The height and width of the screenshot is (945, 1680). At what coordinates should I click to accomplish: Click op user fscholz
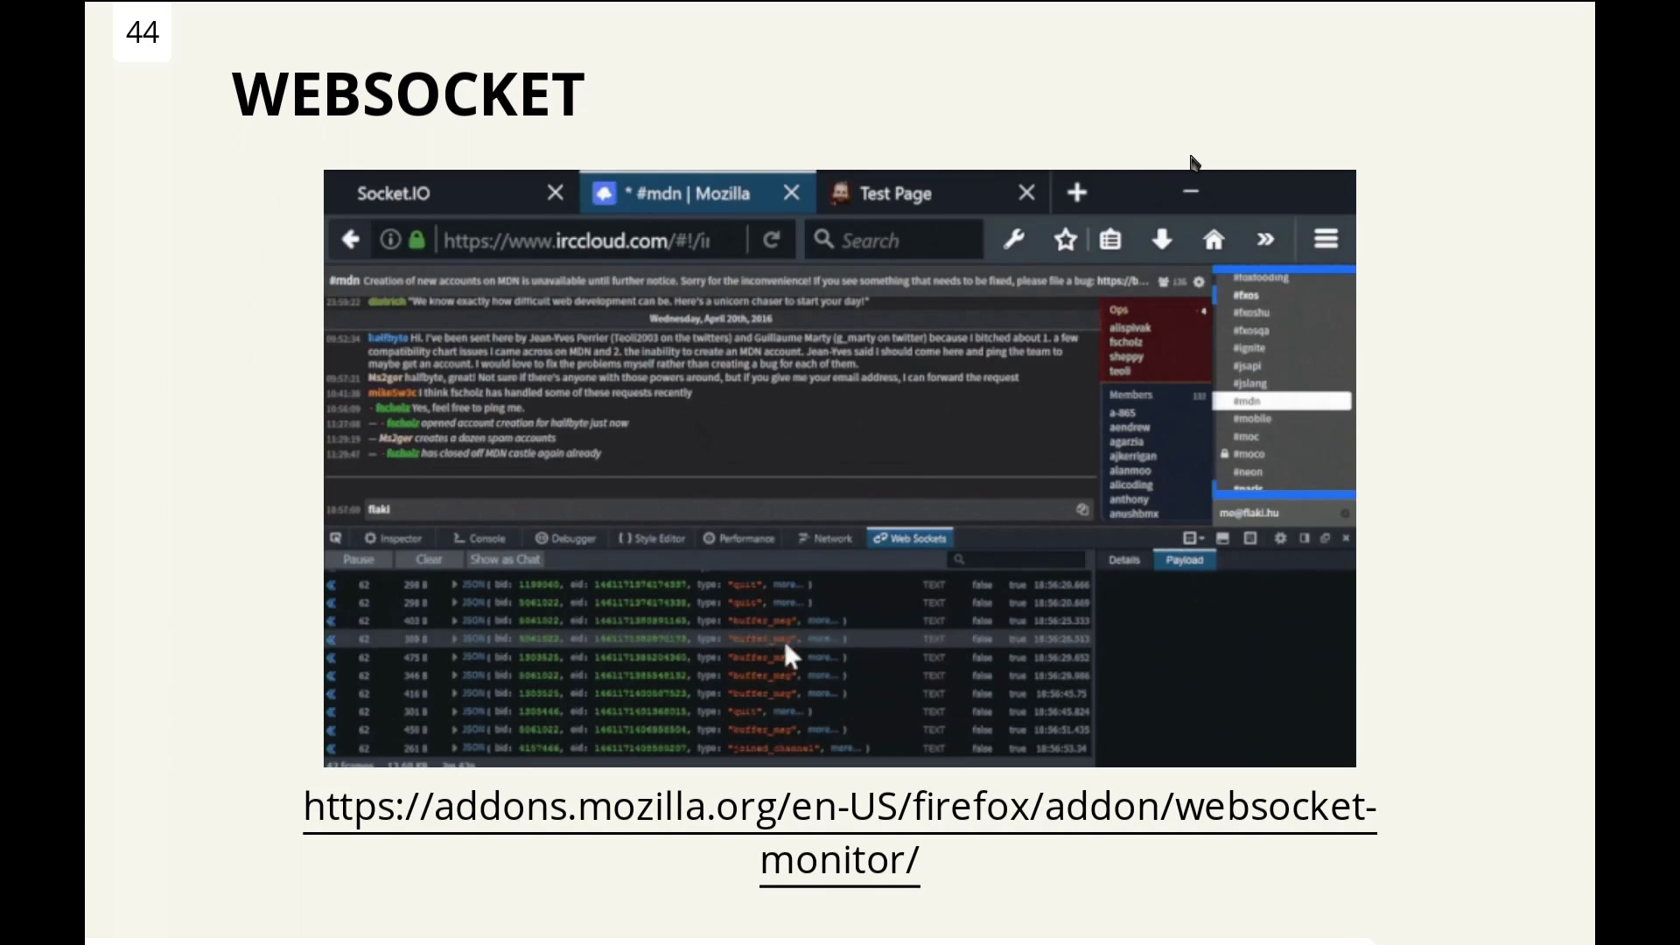1126,342
